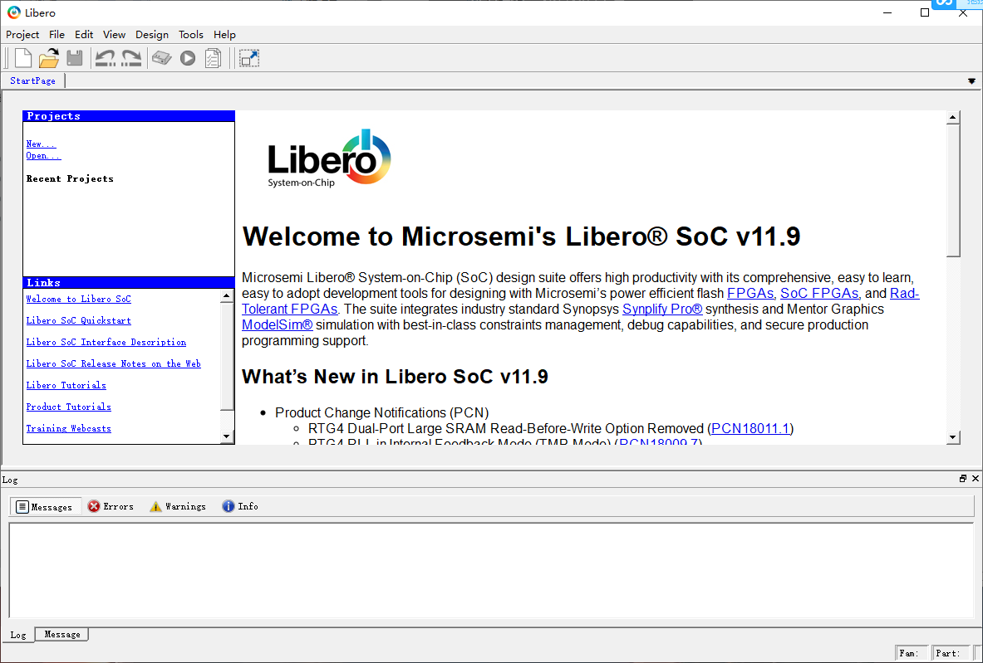Open the tab list dropdown arrow
This screenshot has width=983, height=663.
(x=971, y=80)
